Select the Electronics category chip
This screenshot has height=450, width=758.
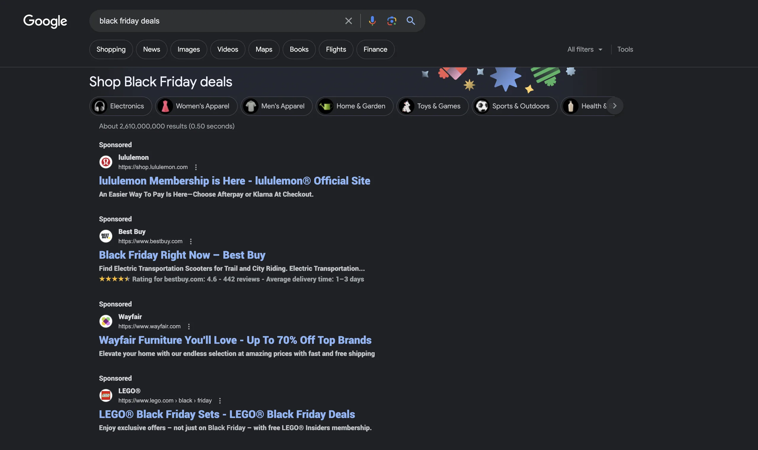coord(121,106)
